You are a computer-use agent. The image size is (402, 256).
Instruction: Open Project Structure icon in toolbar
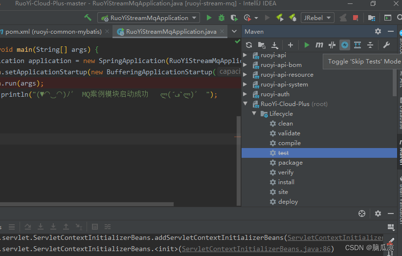372,18
